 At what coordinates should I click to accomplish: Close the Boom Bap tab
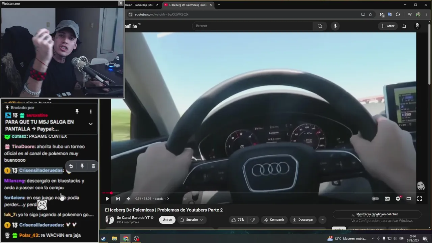[x=157, y=5]
